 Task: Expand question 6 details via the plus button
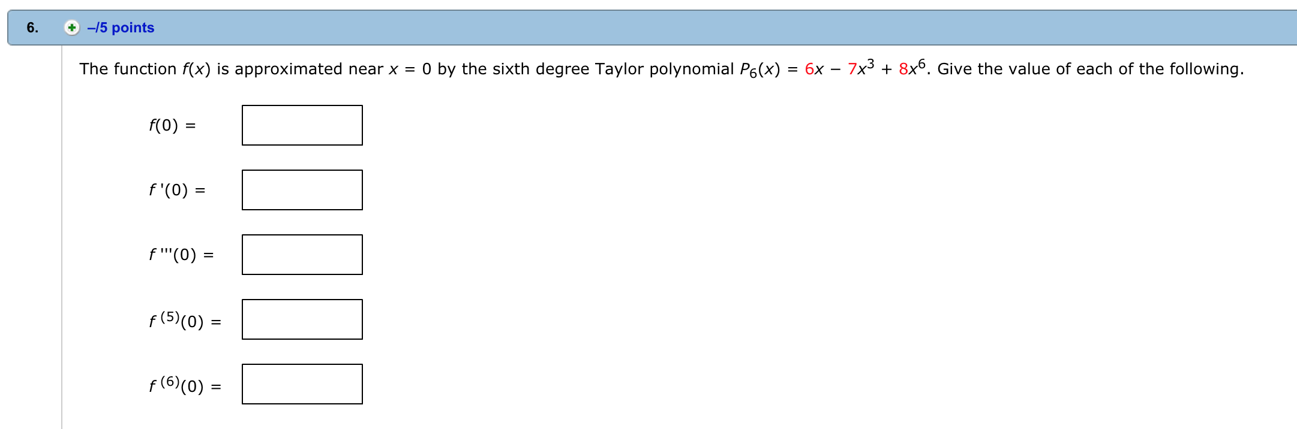tap(70, 27)
